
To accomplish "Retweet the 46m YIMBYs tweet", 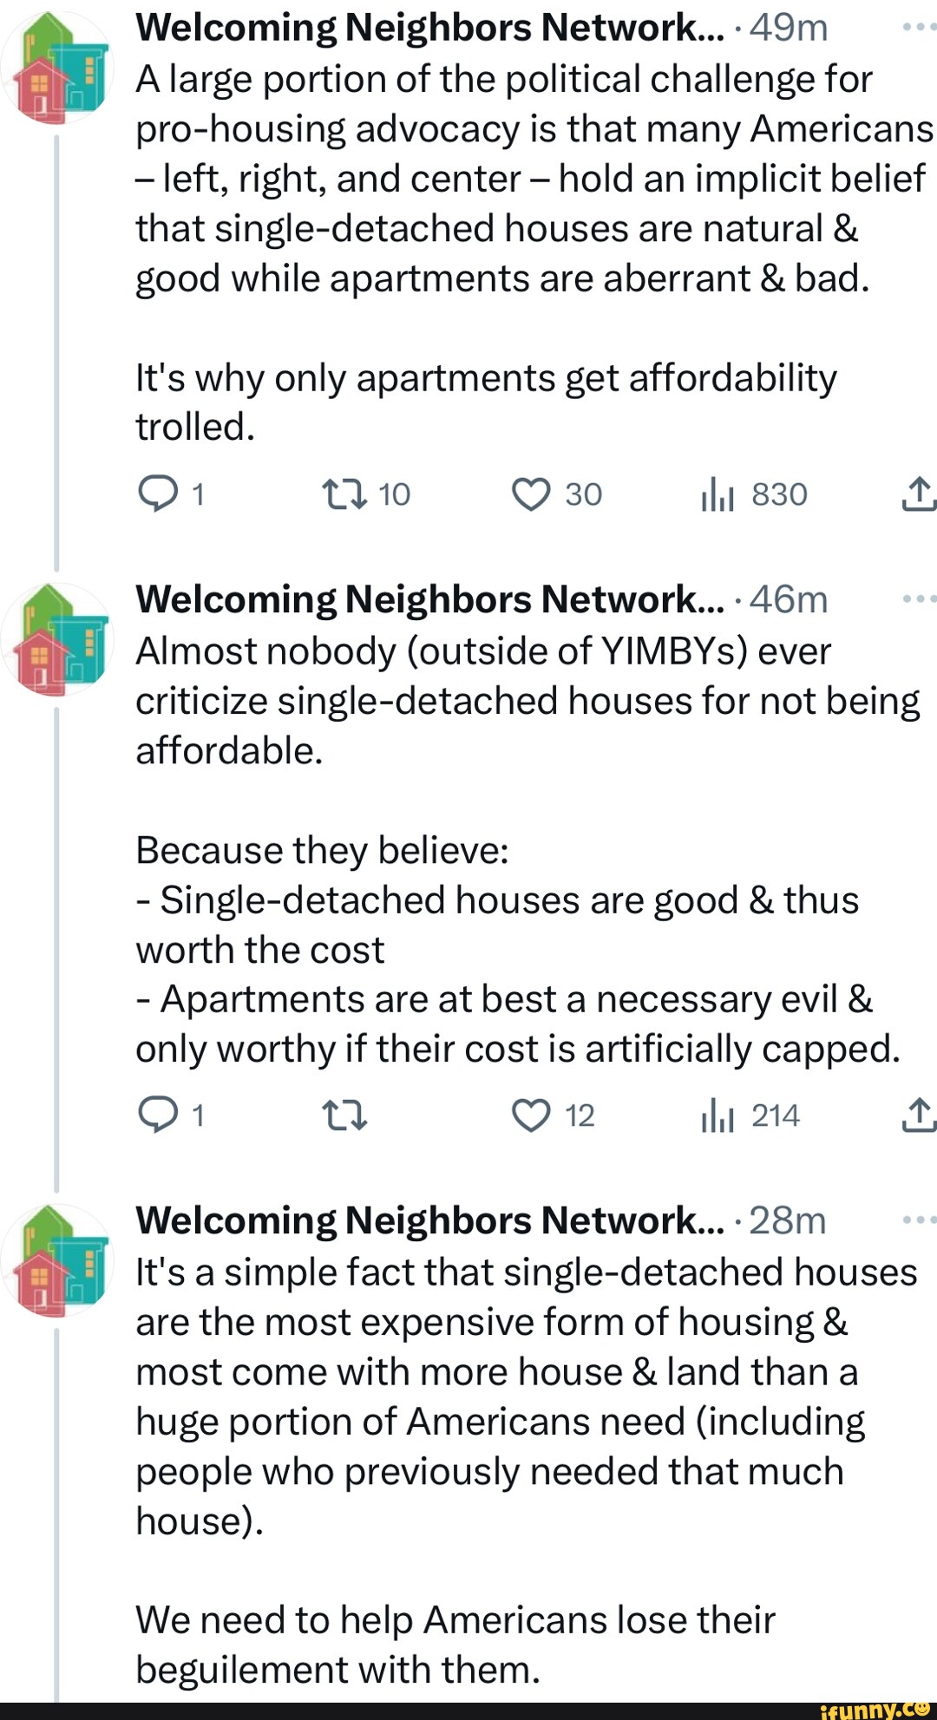I will pos(345,1115).
